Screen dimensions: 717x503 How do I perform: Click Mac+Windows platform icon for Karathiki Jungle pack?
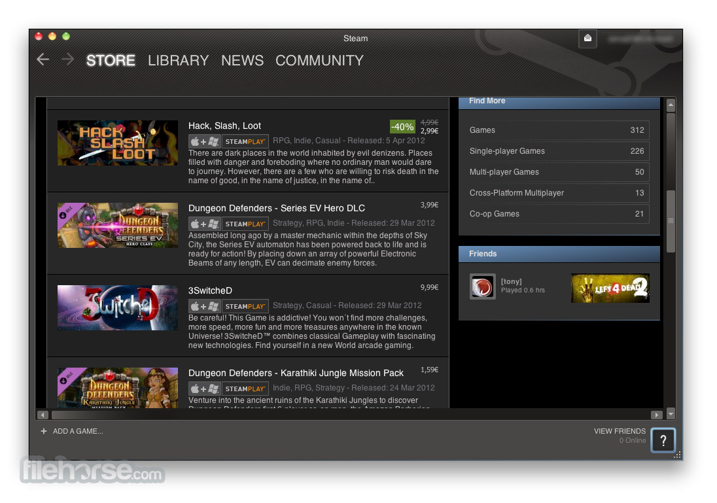pos(204,389)
